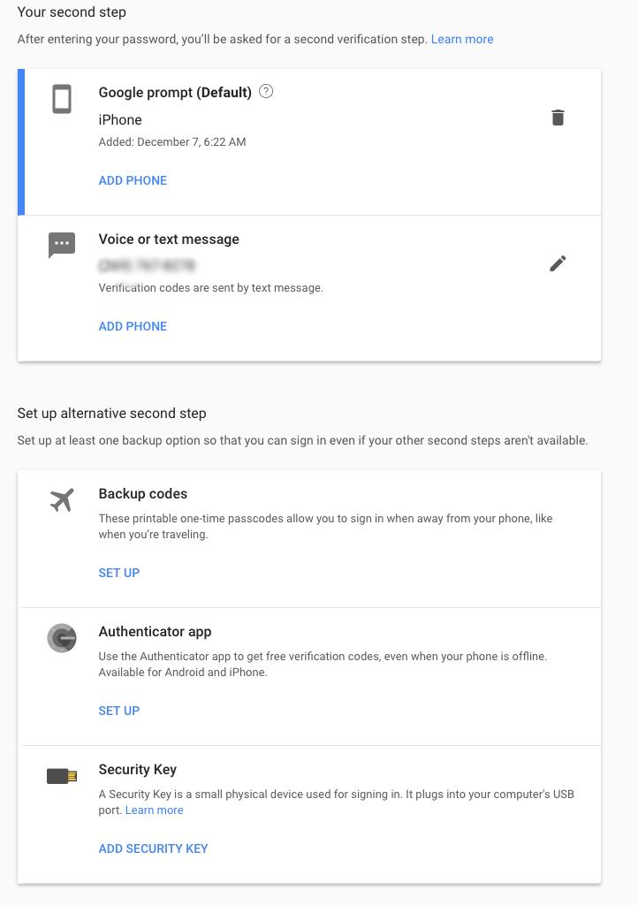Select the iPhone device entry
The width and height of the screenshot is (638, 905).
click(120, 120)
